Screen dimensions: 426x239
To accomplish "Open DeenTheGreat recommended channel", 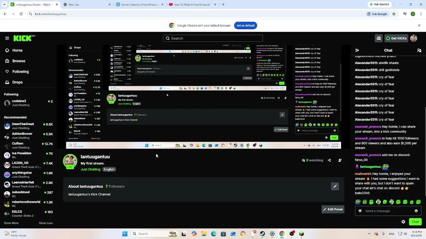I will [x=28, y=126].
